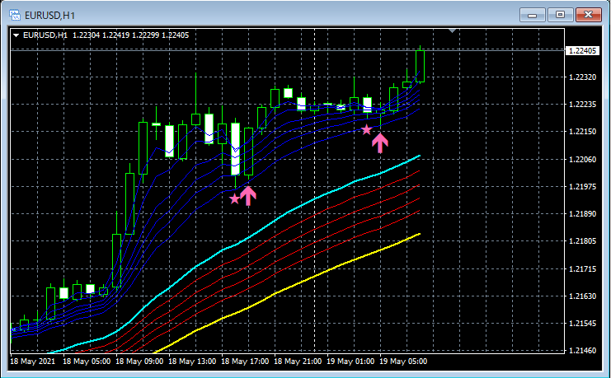Click the chart shift marker triangle

[x=452, y=30]
